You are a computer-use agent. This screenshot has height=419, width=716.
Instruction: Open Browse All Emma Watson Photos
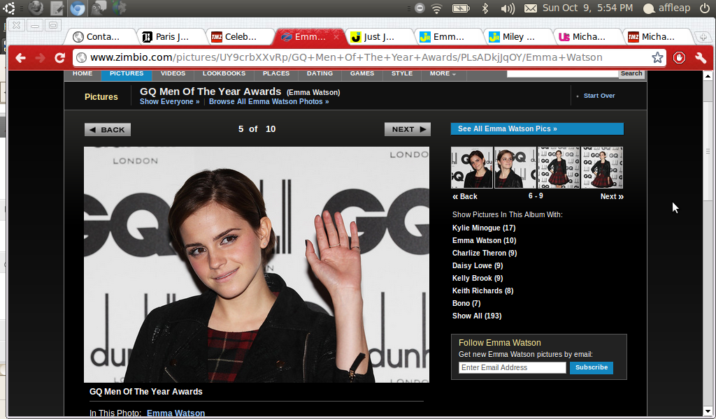pyautogui.click(x=269, y=102)
